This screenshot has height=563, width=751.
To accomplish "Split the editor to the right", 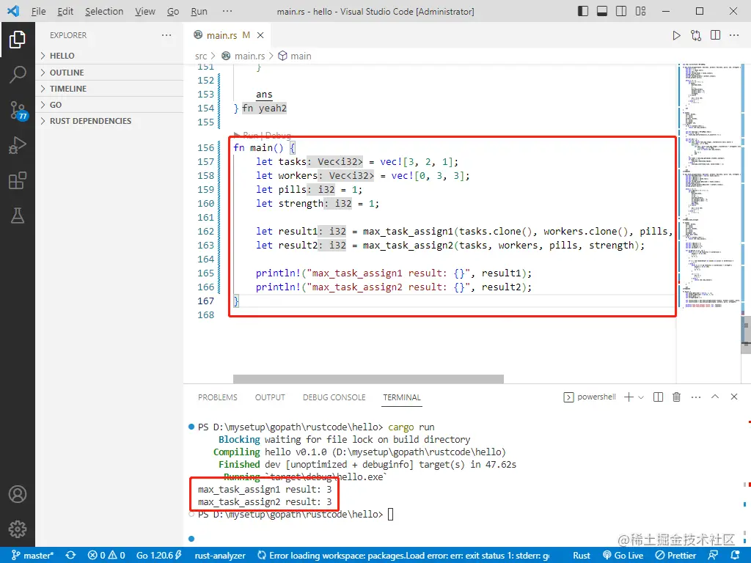I will (x=716, y=35).
